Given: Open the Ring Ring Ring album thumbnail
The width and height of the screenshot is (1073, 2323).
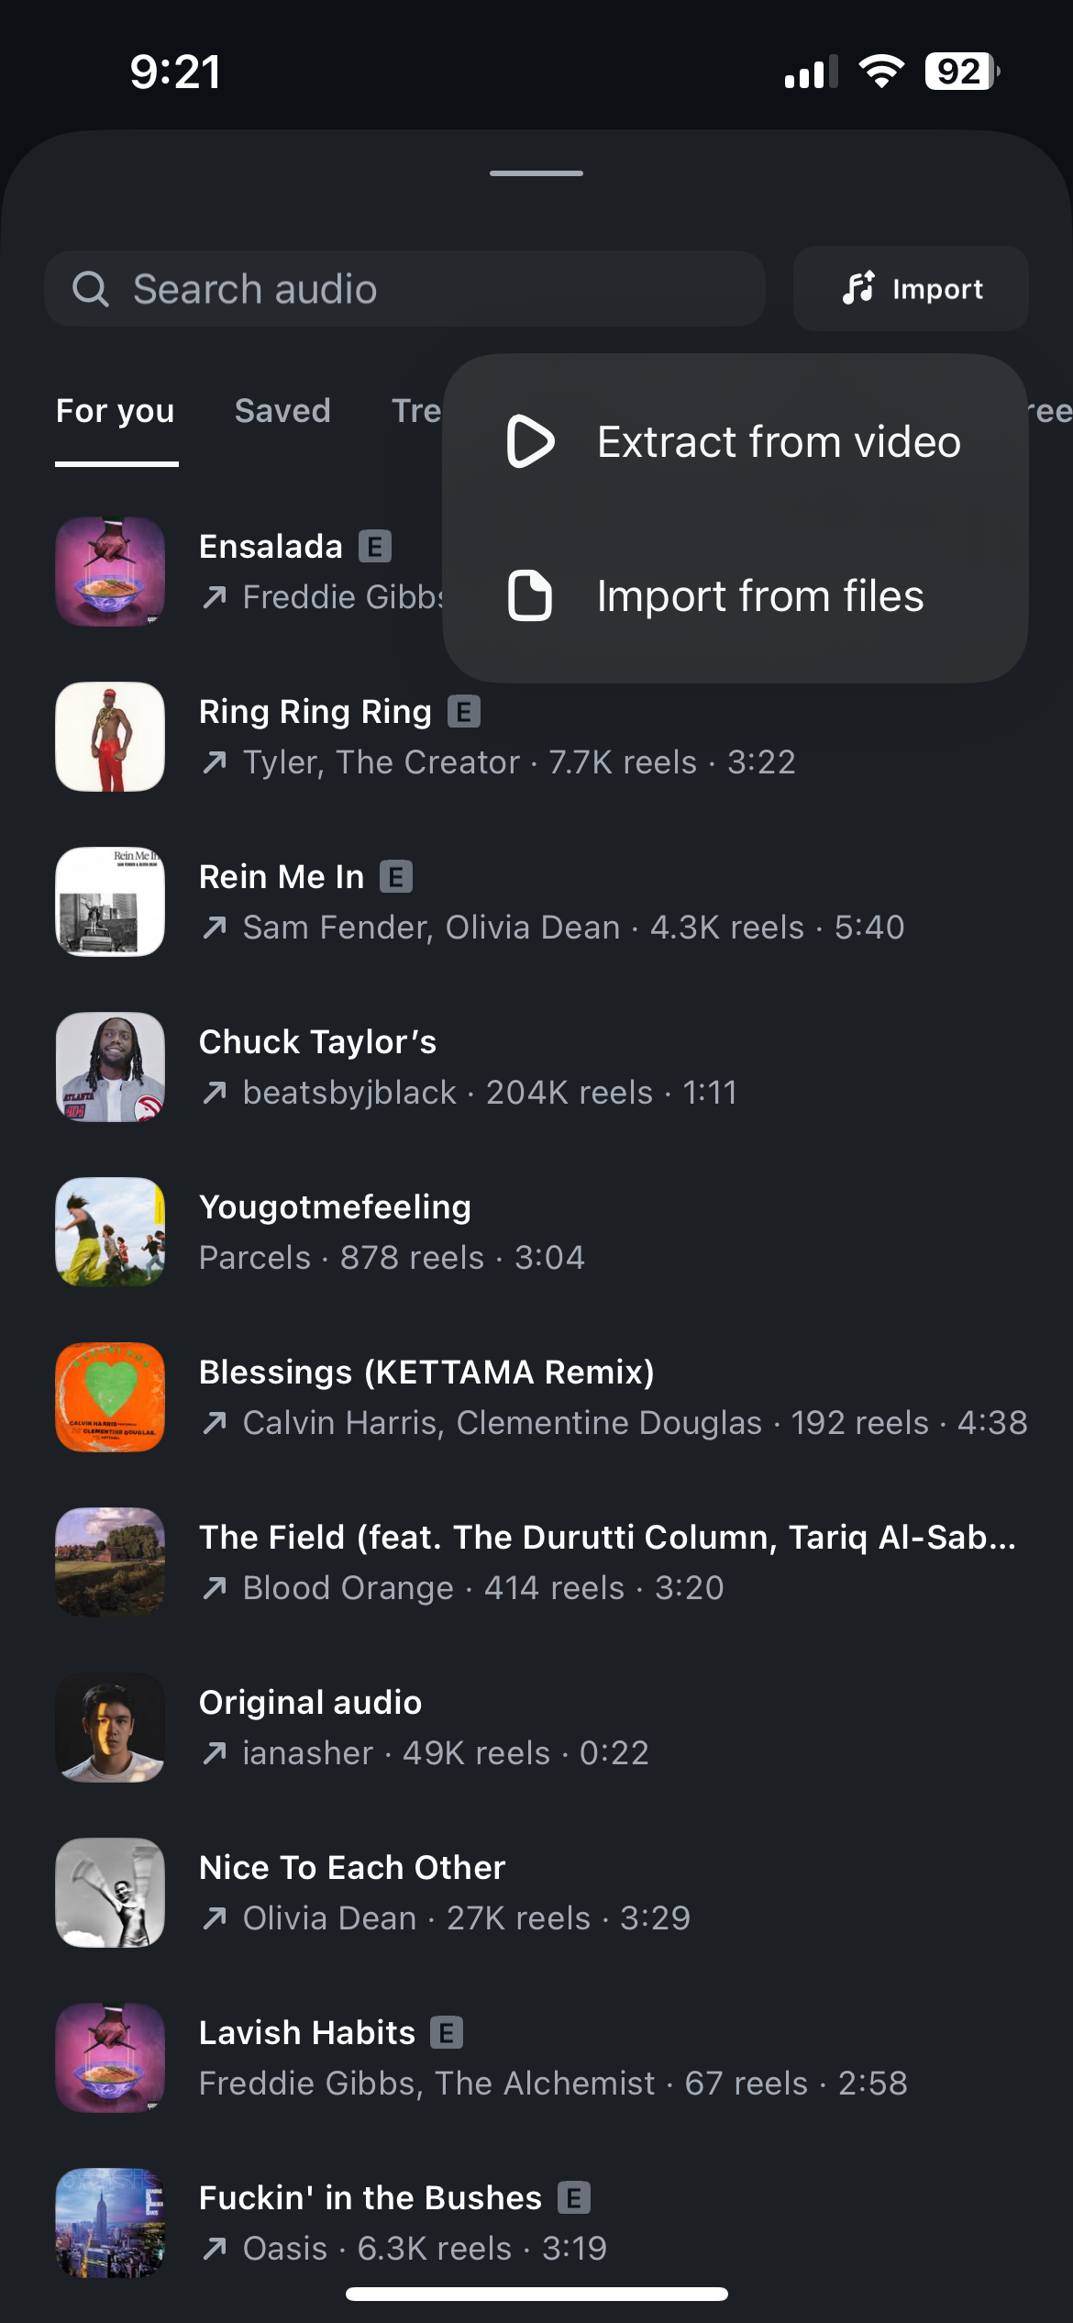Looking at the screenshot, I should click(x=110, y=737).
